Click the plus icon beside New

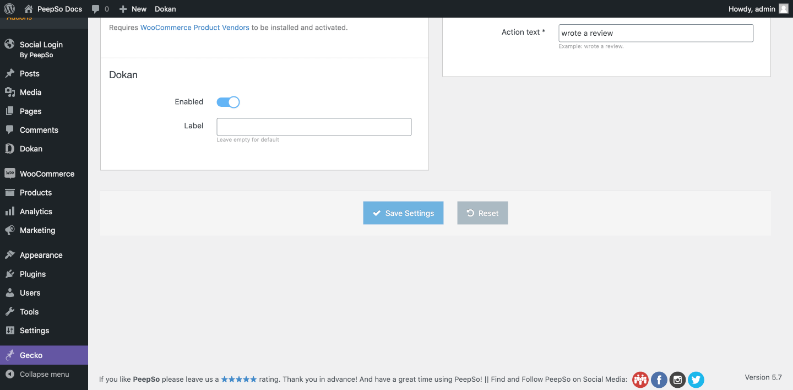coord(123,9)
